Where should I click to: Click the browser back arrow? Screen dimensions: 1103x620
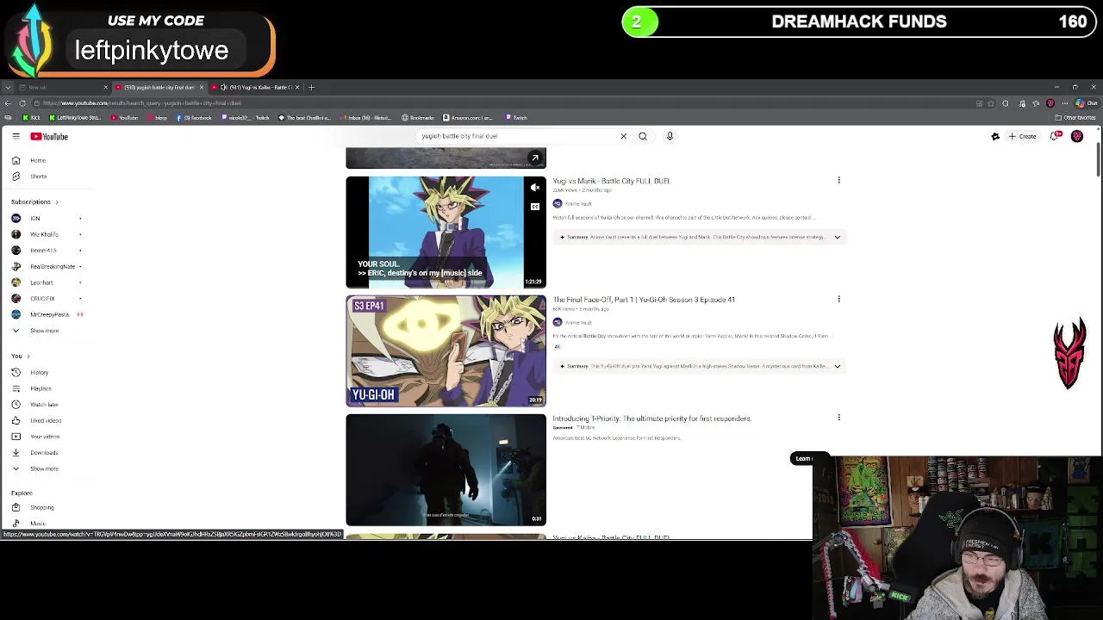pyautogui.click(x=8, y=103)
